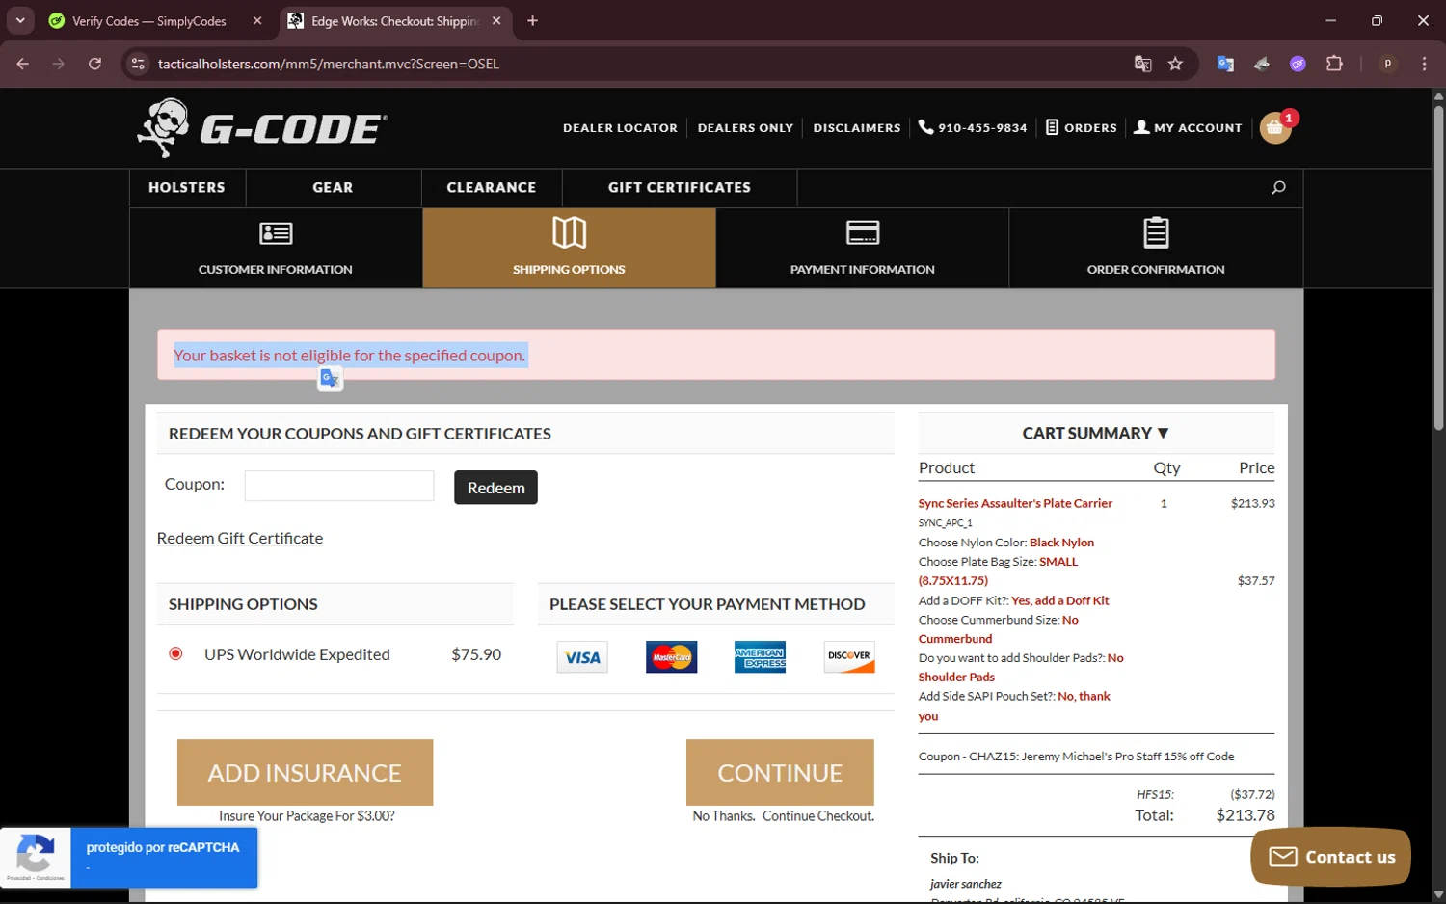
Task: Click the site search magnifier icon
Action: point(1278,188)
